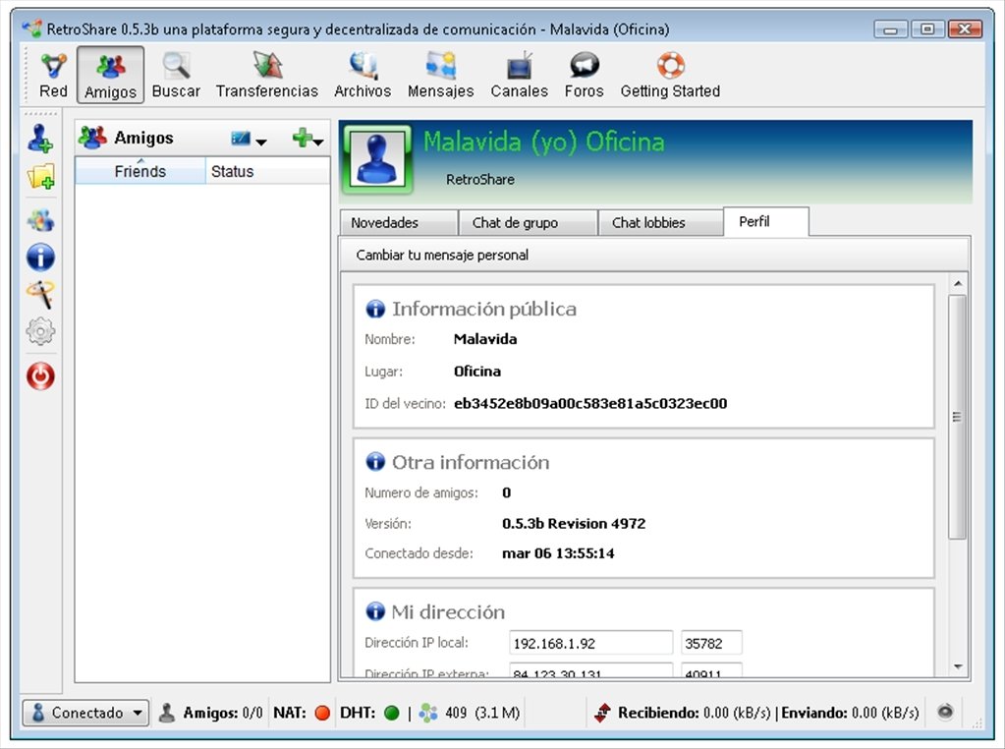The width and height of the screenshot is (1005, 749).
Task: Click the Recibiendo 0.00 (kB/s) readout
Action: click(x=695, y=713)
